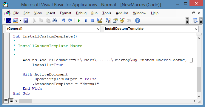Open Visual Basic Help question icon
The width and height of the screenshot is (205, 107).
pos(138,21)
